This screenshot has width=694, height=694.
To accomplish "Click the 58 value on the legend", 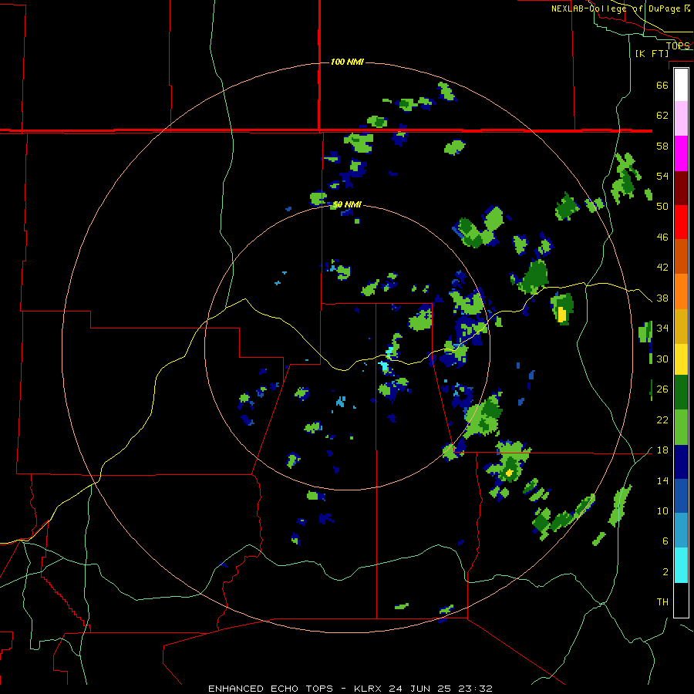I will [x=662, y=146].
